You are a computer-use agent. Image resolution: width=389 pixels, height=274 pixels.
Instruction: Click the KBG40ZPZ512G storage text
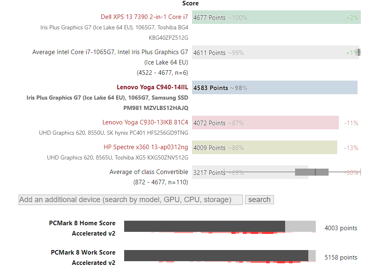(168, 38)
